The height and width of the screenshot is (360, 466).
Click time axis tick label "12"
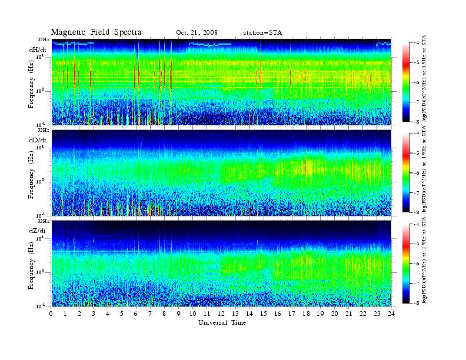click(x=221, y=314)
